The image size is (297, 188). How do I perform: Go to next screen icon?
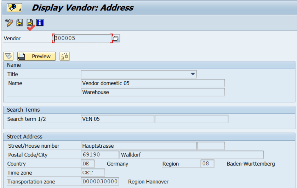coord(30,23)
